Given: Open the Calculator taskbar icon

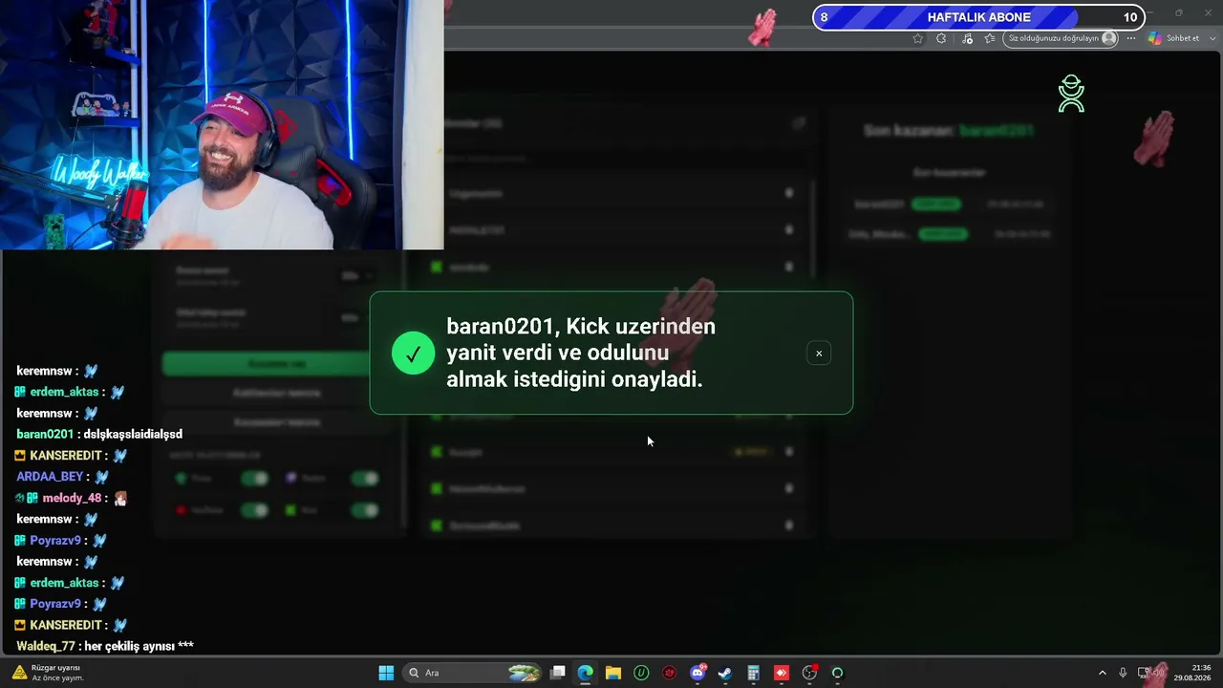Looking at the screenshot, I should tap(753, 673).
